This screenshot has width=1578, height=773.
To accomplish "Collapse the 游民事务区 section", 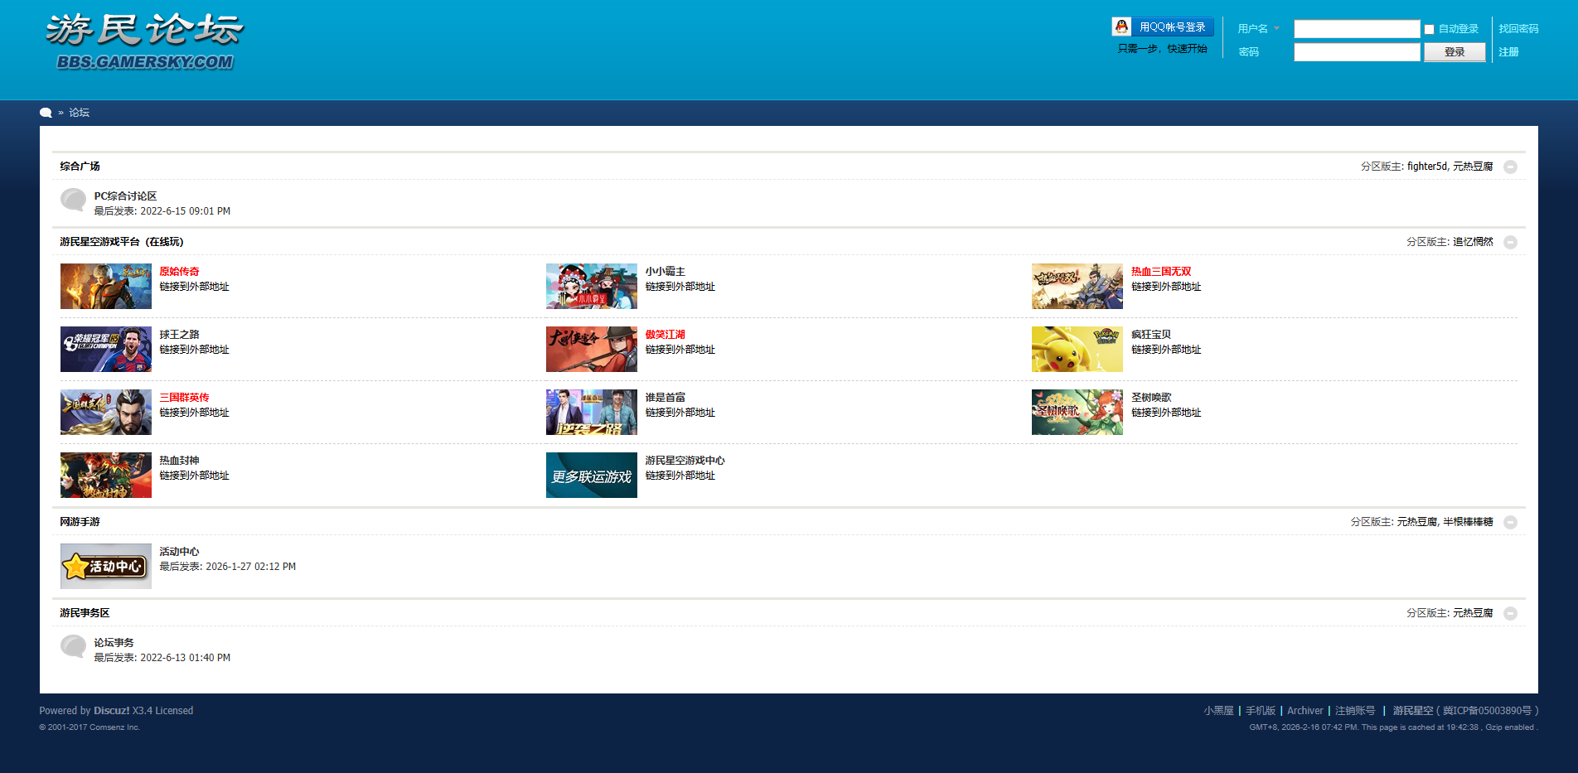I will click(x=1510, y=613).
